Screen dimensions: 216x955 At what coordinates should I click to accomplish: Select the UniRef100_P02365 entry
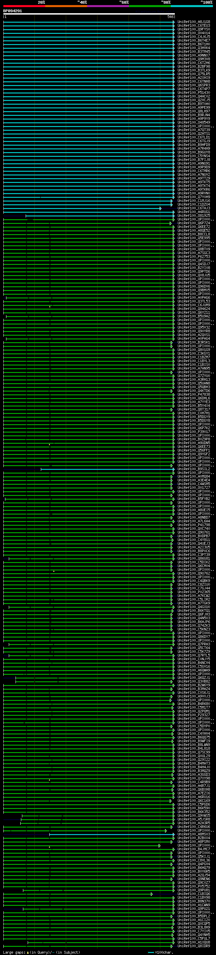194,592
